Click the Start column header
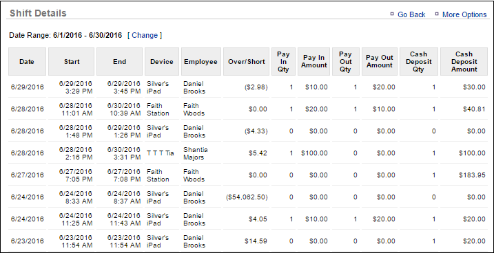494x253 pixels. point(72,62)
